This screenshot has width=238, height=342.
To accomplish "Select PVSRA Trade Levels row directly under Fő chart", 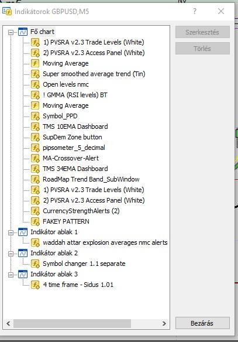I will [94, 42].
